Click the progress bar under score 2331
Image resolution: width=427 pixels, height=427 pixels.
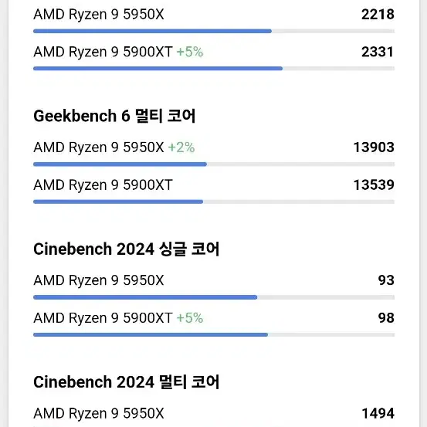click(x=214, y=69)
